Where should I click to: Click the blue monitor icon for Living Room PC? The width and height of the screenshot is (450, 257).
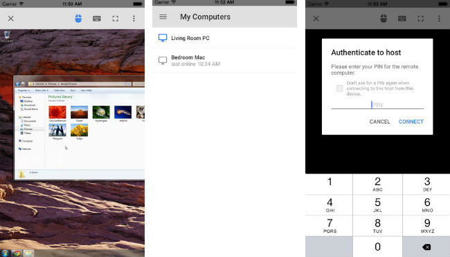(x=163, y=38)
